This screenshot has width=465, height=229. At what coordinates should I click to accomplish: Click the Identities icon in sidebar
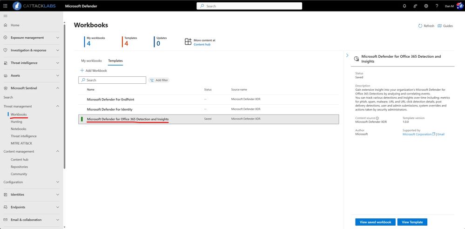5,195
